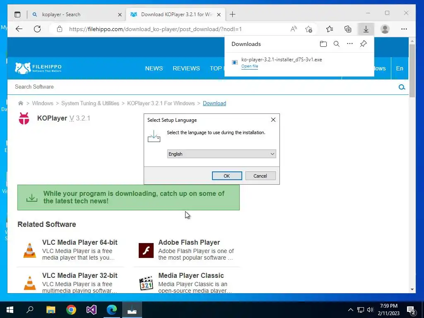Search downloads with the magnifier icon
The width and height of the screenshot is (424, 318).
coord(336,44)
